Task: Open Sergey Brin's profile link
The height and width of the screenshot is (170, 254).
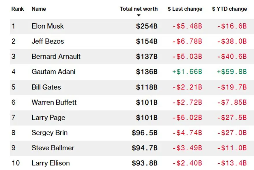Action: pos(49,133)
